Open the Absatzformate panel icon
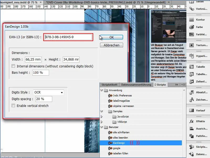The height and width of the screenshot is (158, 210). click(x=192, y=92)
